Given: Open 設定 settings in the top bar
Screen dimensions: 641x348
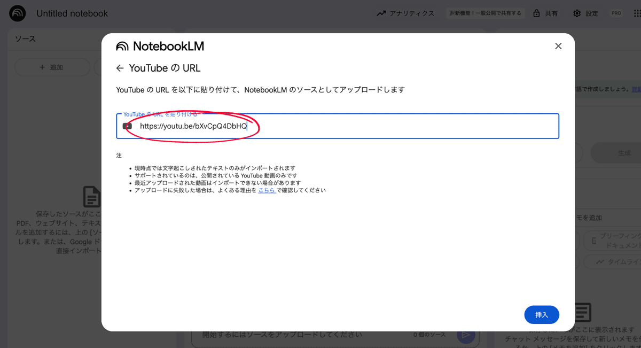Looking at the screenshot, I should tap(585, 13).
